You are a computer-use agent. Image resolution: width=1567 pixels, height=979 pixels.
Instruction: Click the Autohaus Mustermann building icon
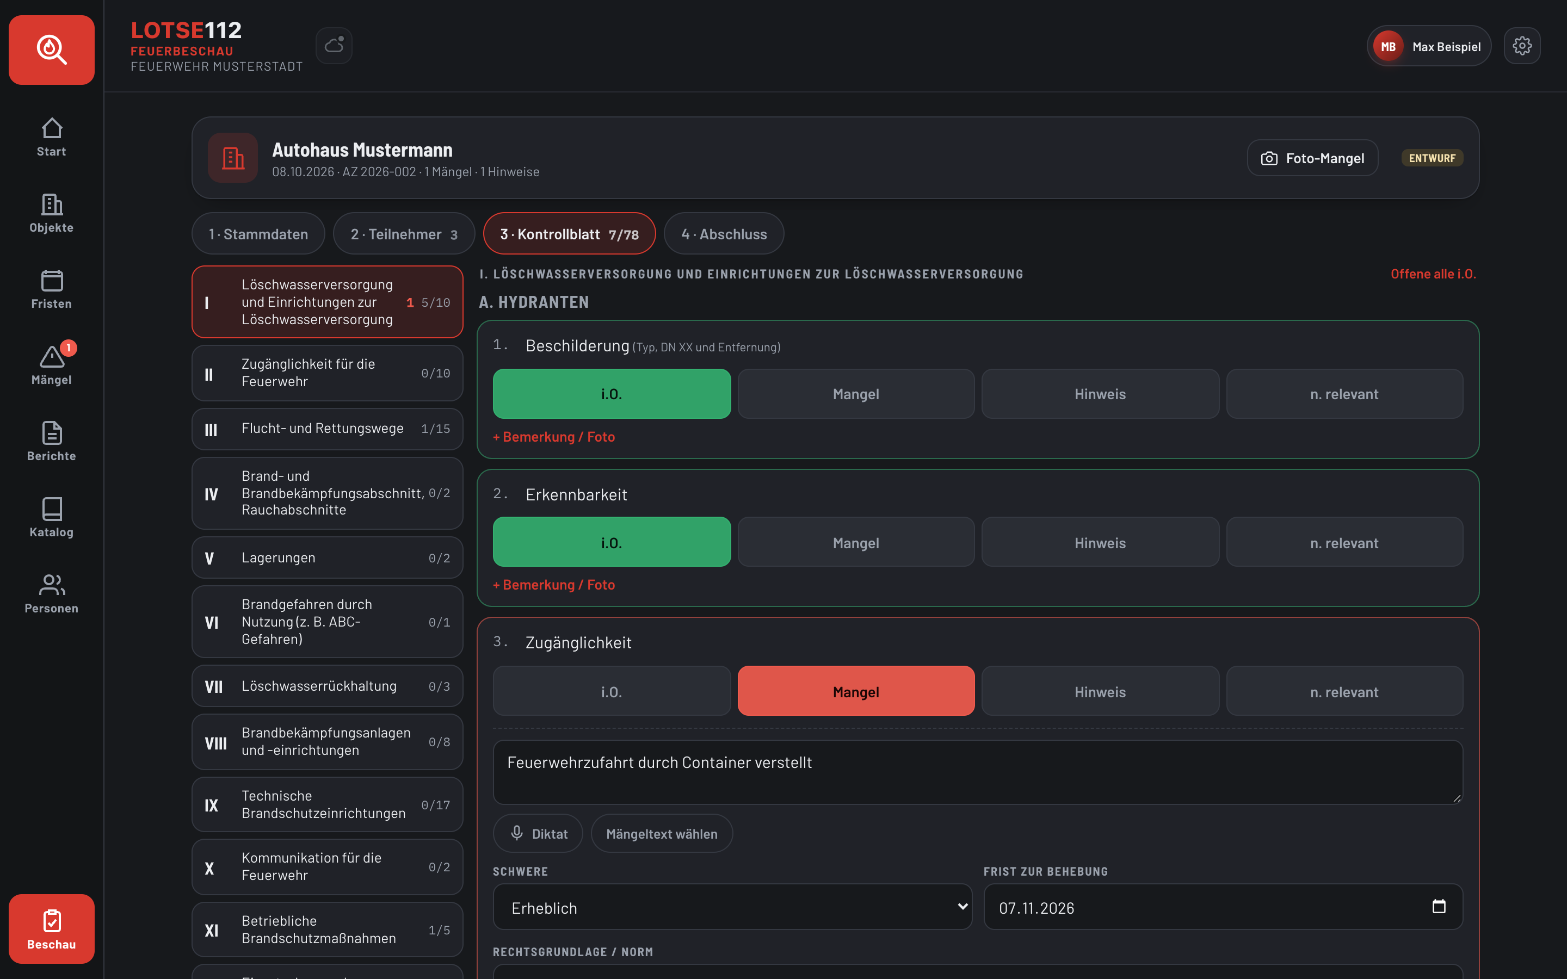click(x=233, y=158)
